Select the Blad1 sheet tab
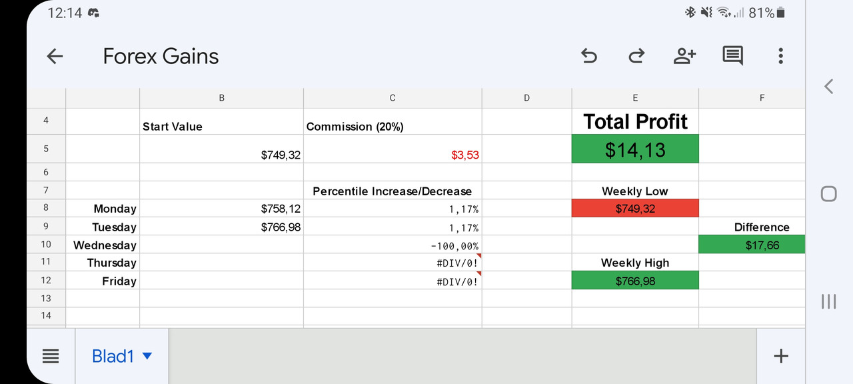 coord(122,356)
